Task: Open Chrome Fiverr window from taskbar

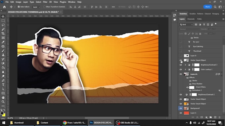Action: click(x=74, y=123)
